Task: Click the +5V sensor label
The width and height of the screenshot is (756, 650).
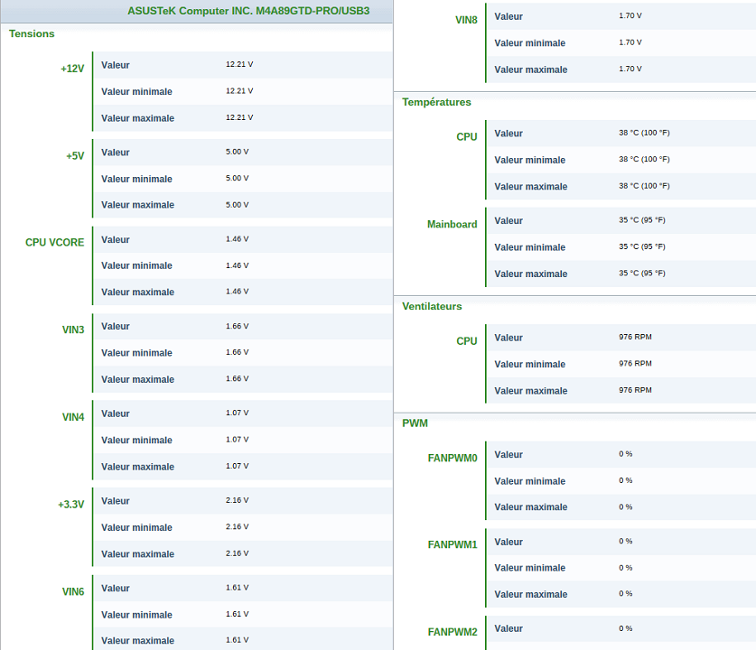Action: coord(75,155)
